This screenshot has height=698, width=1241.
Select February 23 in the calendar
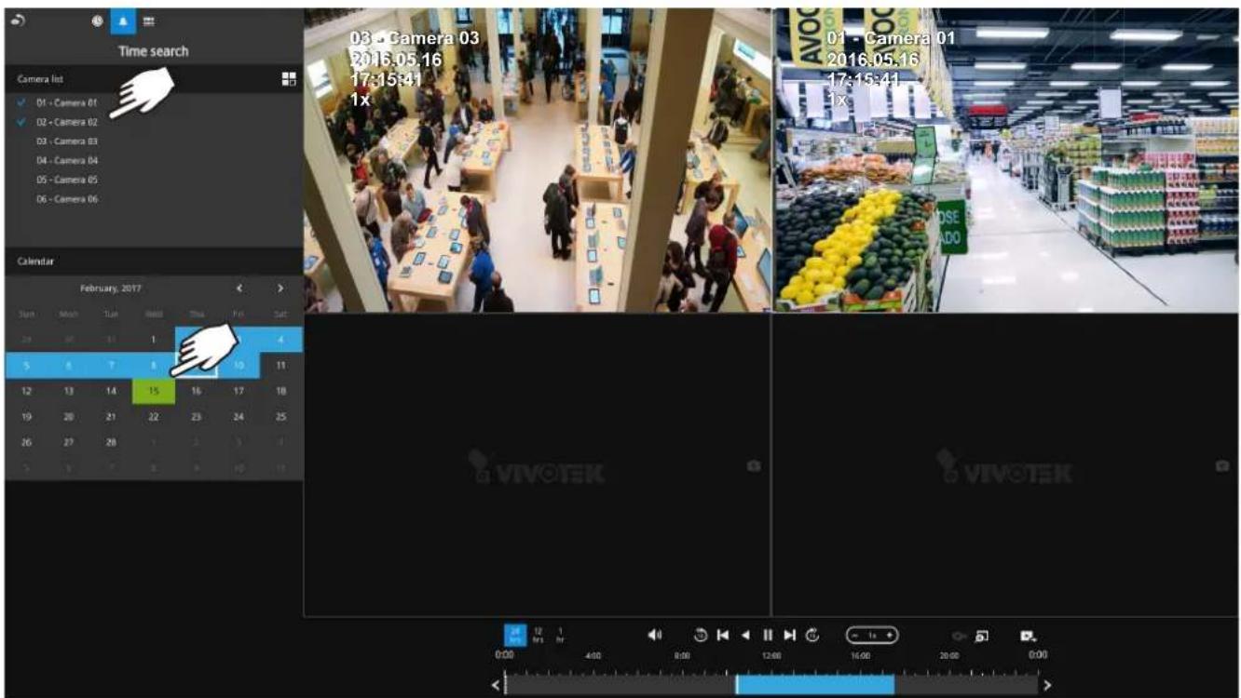pyautogui.click(x=197, y=417)
